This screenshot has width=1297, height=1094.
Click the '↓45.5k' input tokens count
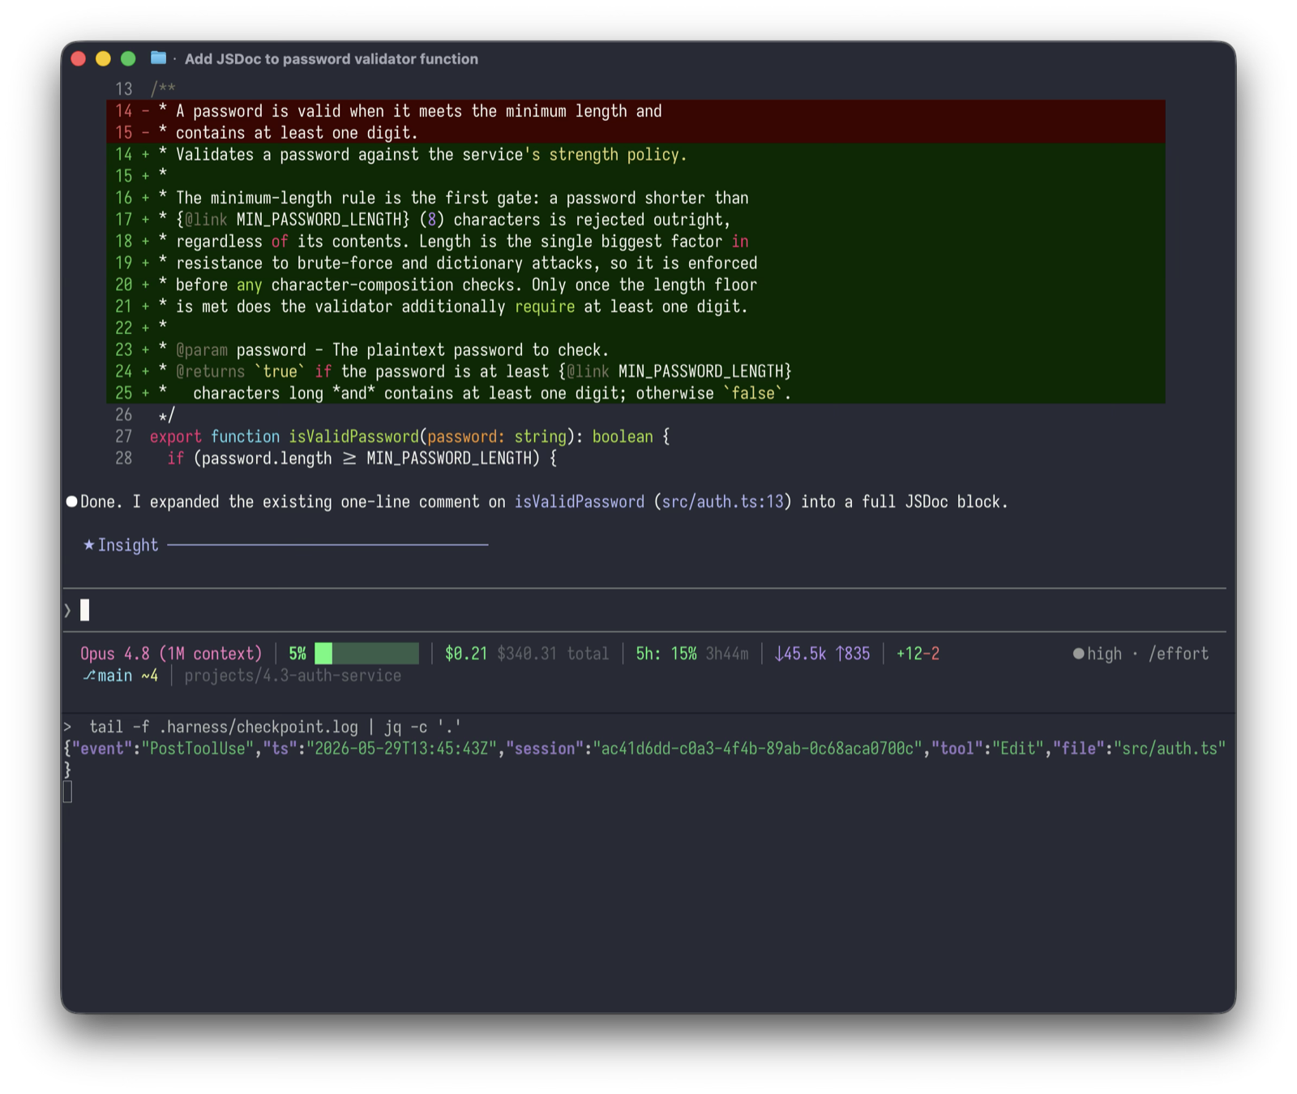pos(800,654)
